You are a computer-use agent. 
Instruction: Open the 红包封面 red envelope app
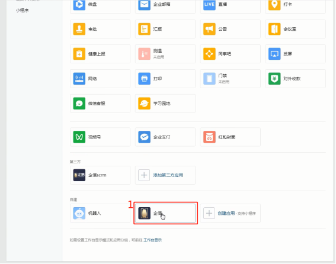[231, 137]
